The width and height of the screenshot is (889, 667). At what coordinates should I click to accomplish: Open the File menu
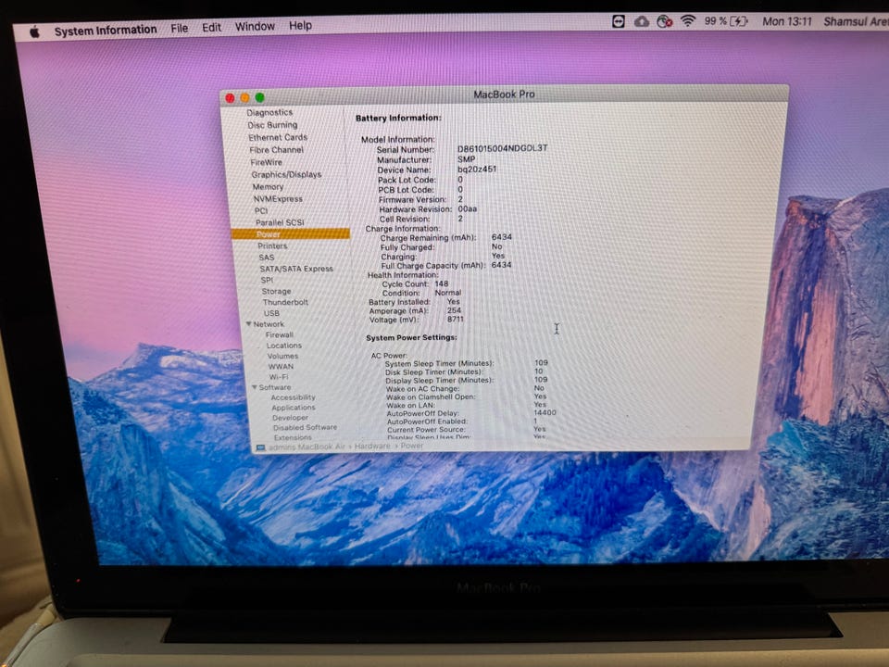(179, 28)
